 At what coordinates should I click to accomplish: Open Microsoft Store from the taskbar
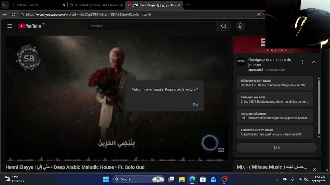click(203, 179)
